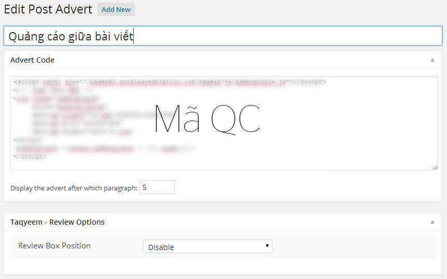This screenshot has width=447, height=279.
Task: Grab the textarea resize handle corner
Action: (435, 167)
